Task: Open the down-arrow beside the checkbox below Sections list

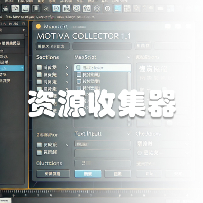Action: tap(67, 145)
